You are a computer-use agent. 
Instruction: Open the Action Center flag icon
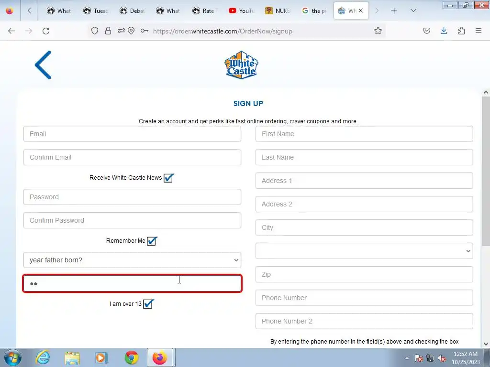coord(419,358)
